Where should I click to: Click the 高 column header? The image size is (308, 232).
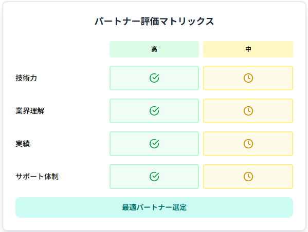coord(154,49)
